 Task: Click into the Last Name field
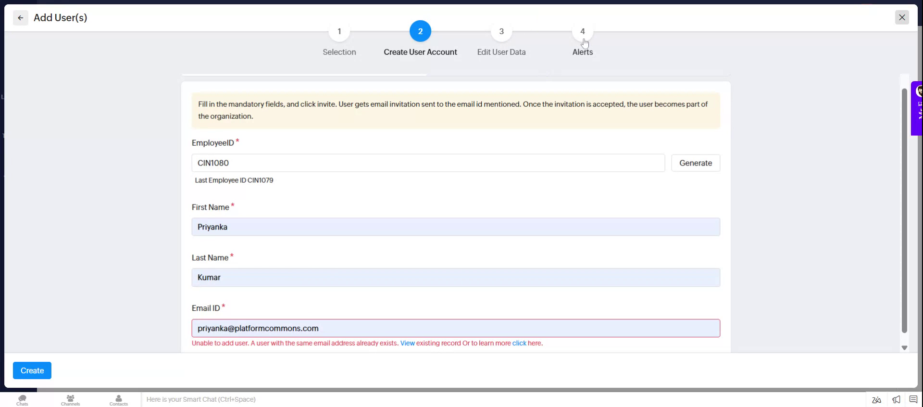tap(456, 278)
